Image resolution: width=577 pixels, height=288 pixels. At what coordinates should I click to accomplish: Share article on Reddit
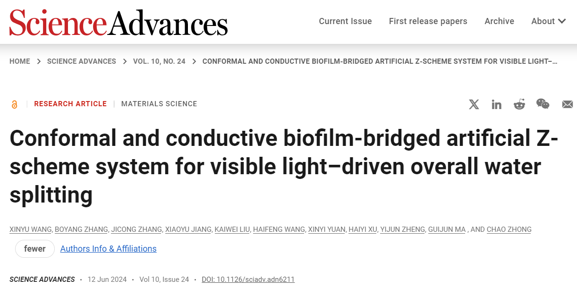coord(519,104)
